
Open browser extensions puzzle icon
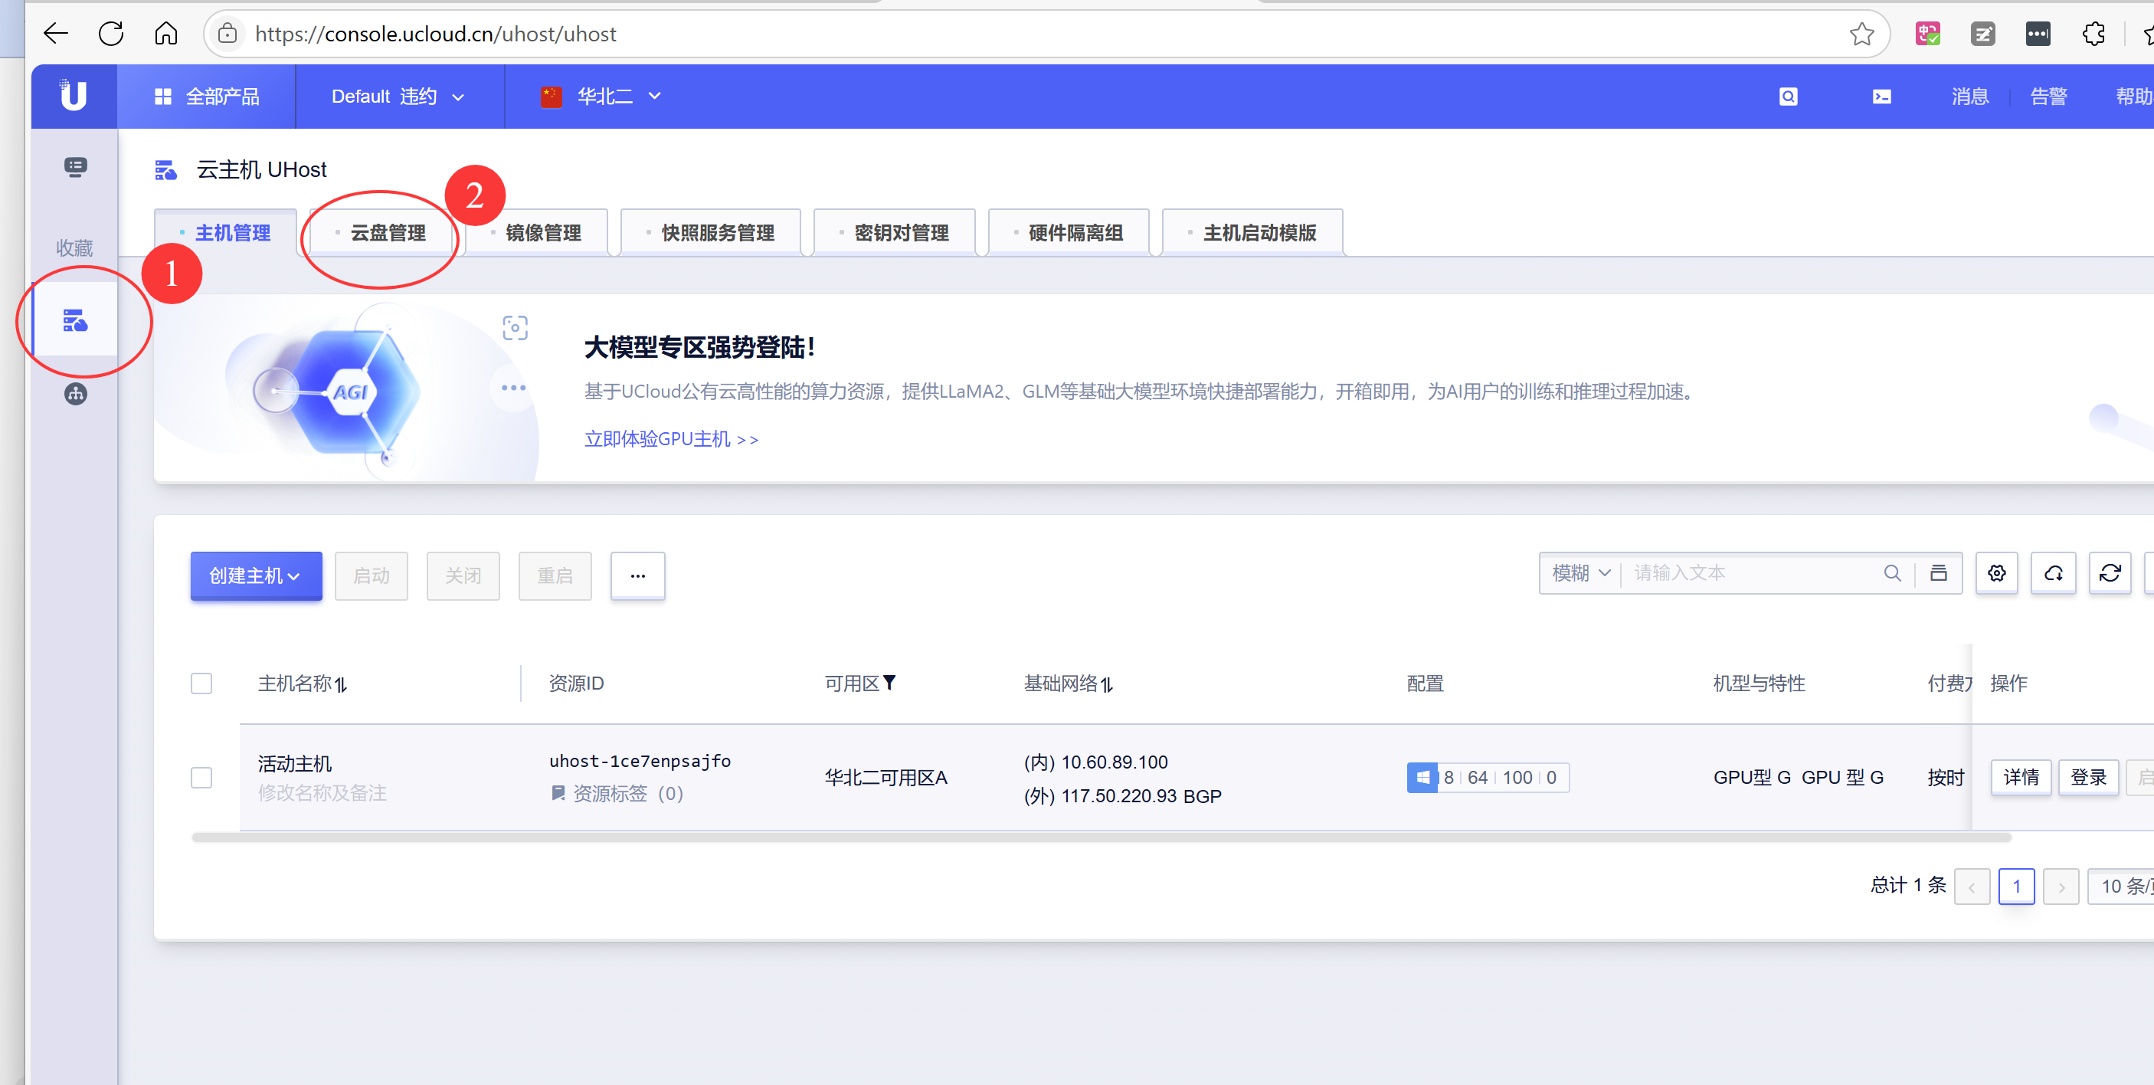pyautogui.click(x=2093, y=34)
